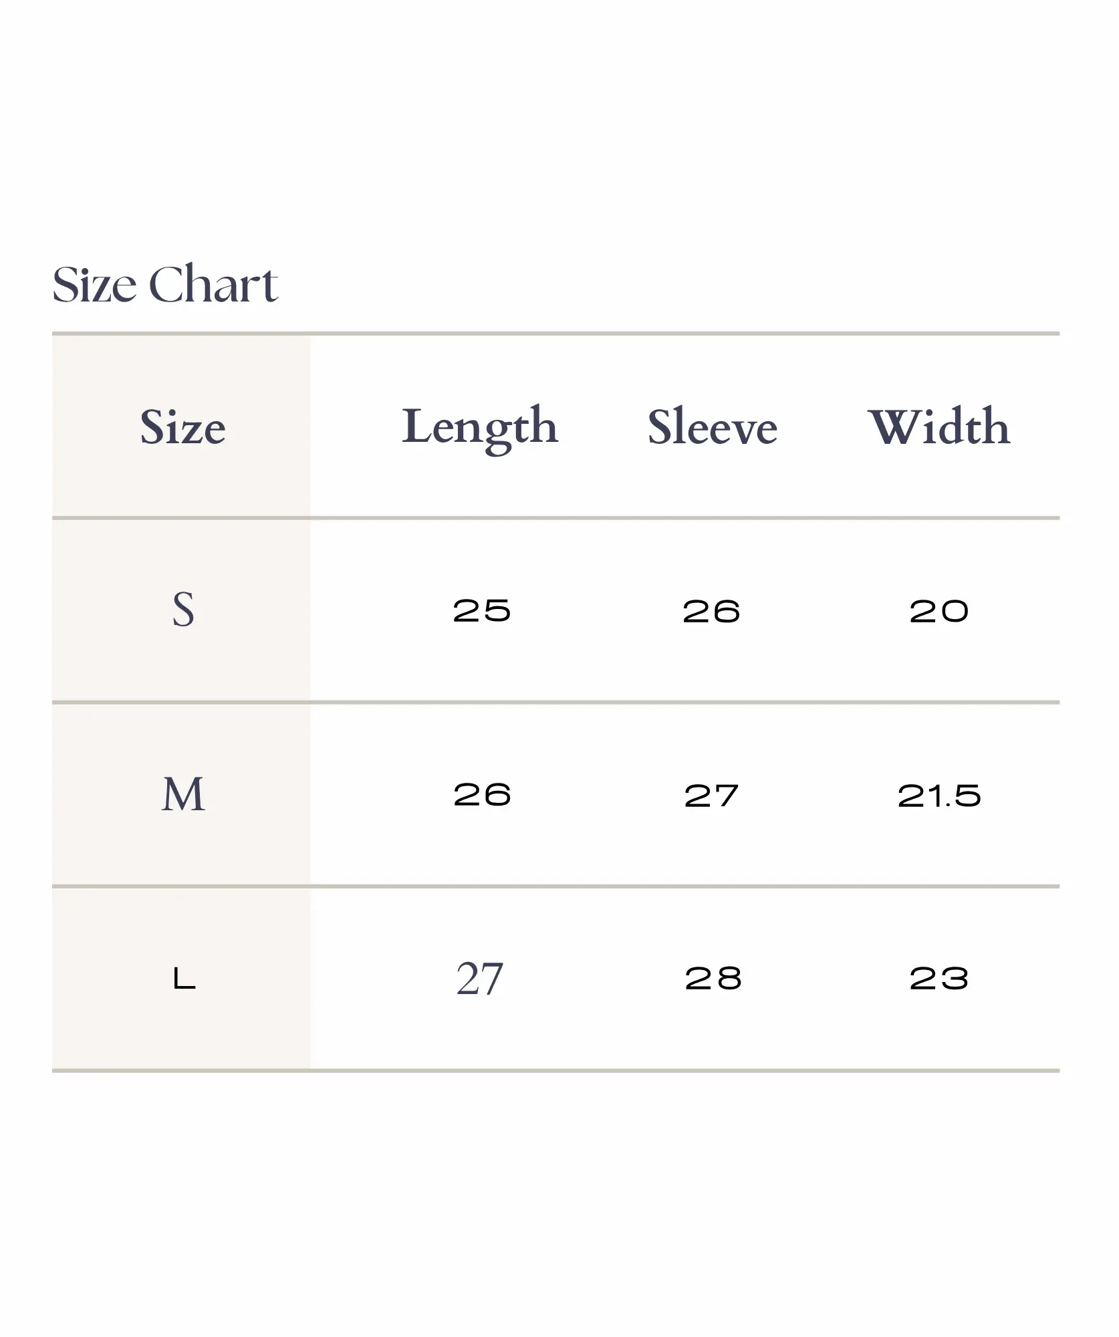The width and height of the screenshot is (1119, 1337).
Task: Click the Sleeve value for size M
Action: 711,796
